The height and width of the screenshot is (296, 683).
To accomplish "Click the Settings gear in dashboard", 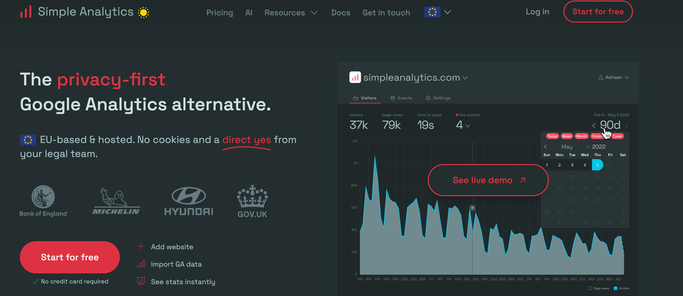I will click(x=428, y=98).
